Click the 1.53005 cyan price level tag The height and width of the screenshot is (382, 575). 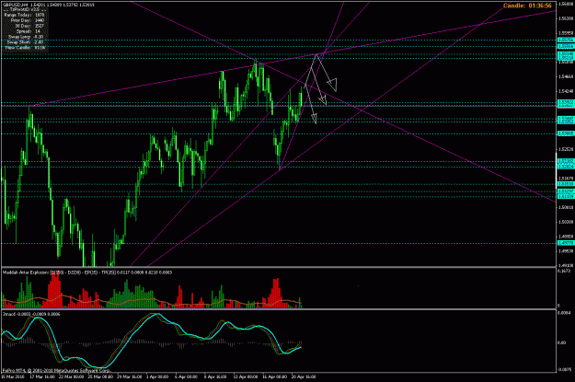(x=566, y=134)
